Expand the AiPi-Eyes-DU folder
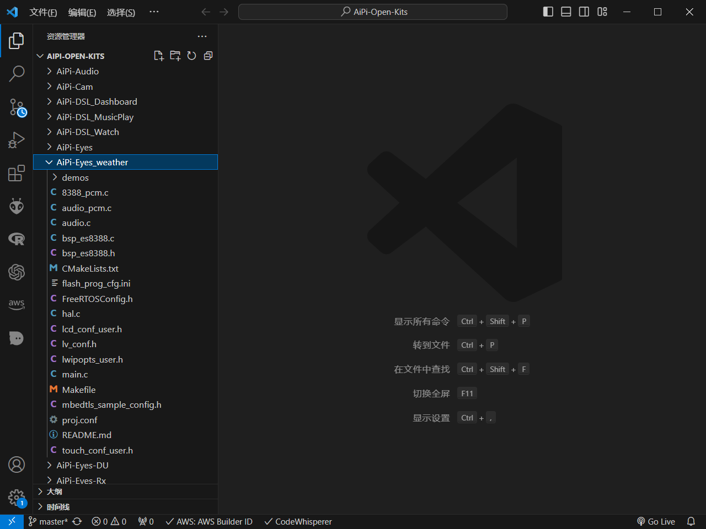Screen dimensions: 706x529 pos(126,465)
